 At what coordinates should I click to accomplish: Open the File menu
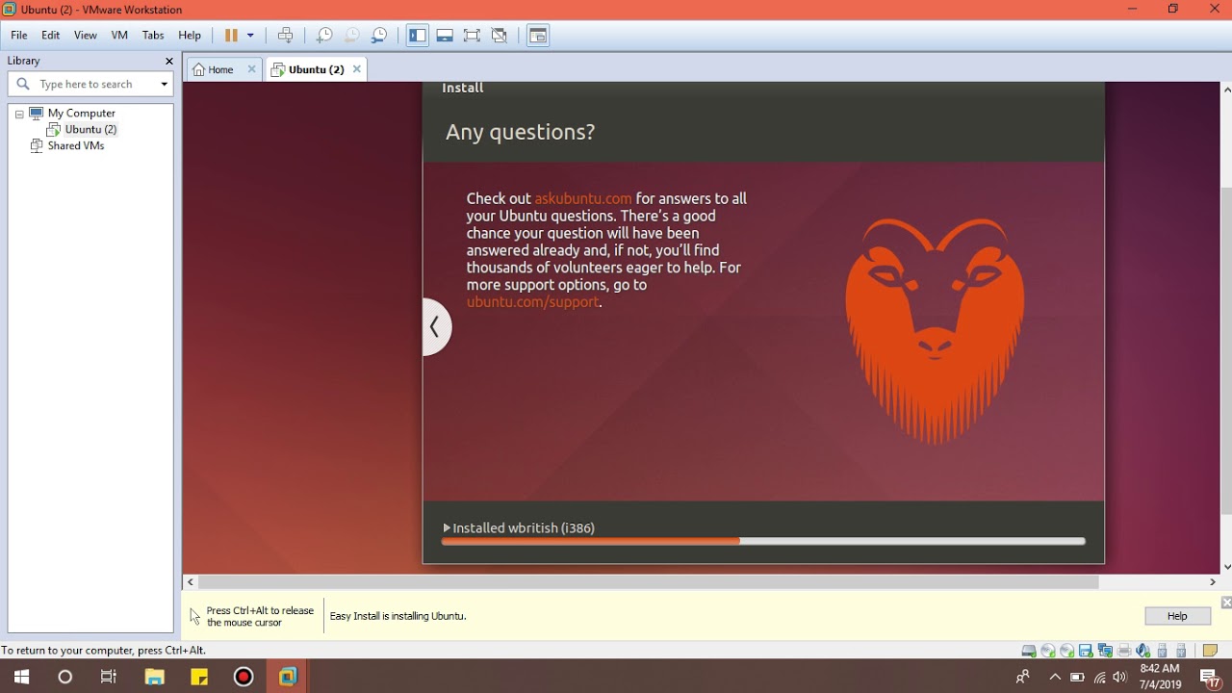tap(19, 36)
